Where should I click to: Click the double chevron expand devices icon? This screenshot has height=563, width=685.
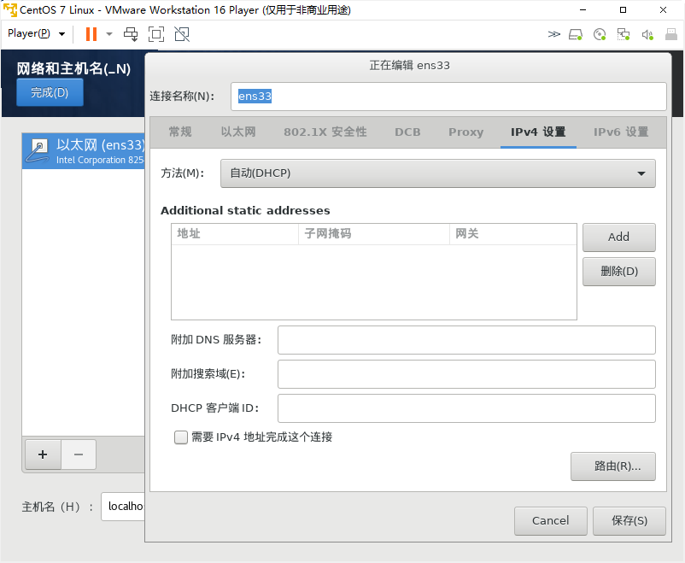(x=554, y=34)
